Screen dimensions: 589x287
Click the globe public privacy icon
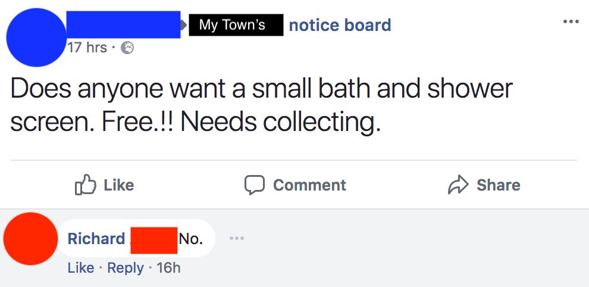coord(127,48)
